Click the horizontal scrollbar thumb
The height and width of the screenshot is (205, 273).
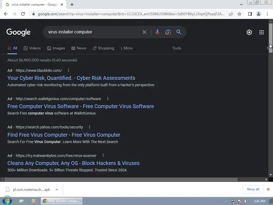tap(121, 180)
